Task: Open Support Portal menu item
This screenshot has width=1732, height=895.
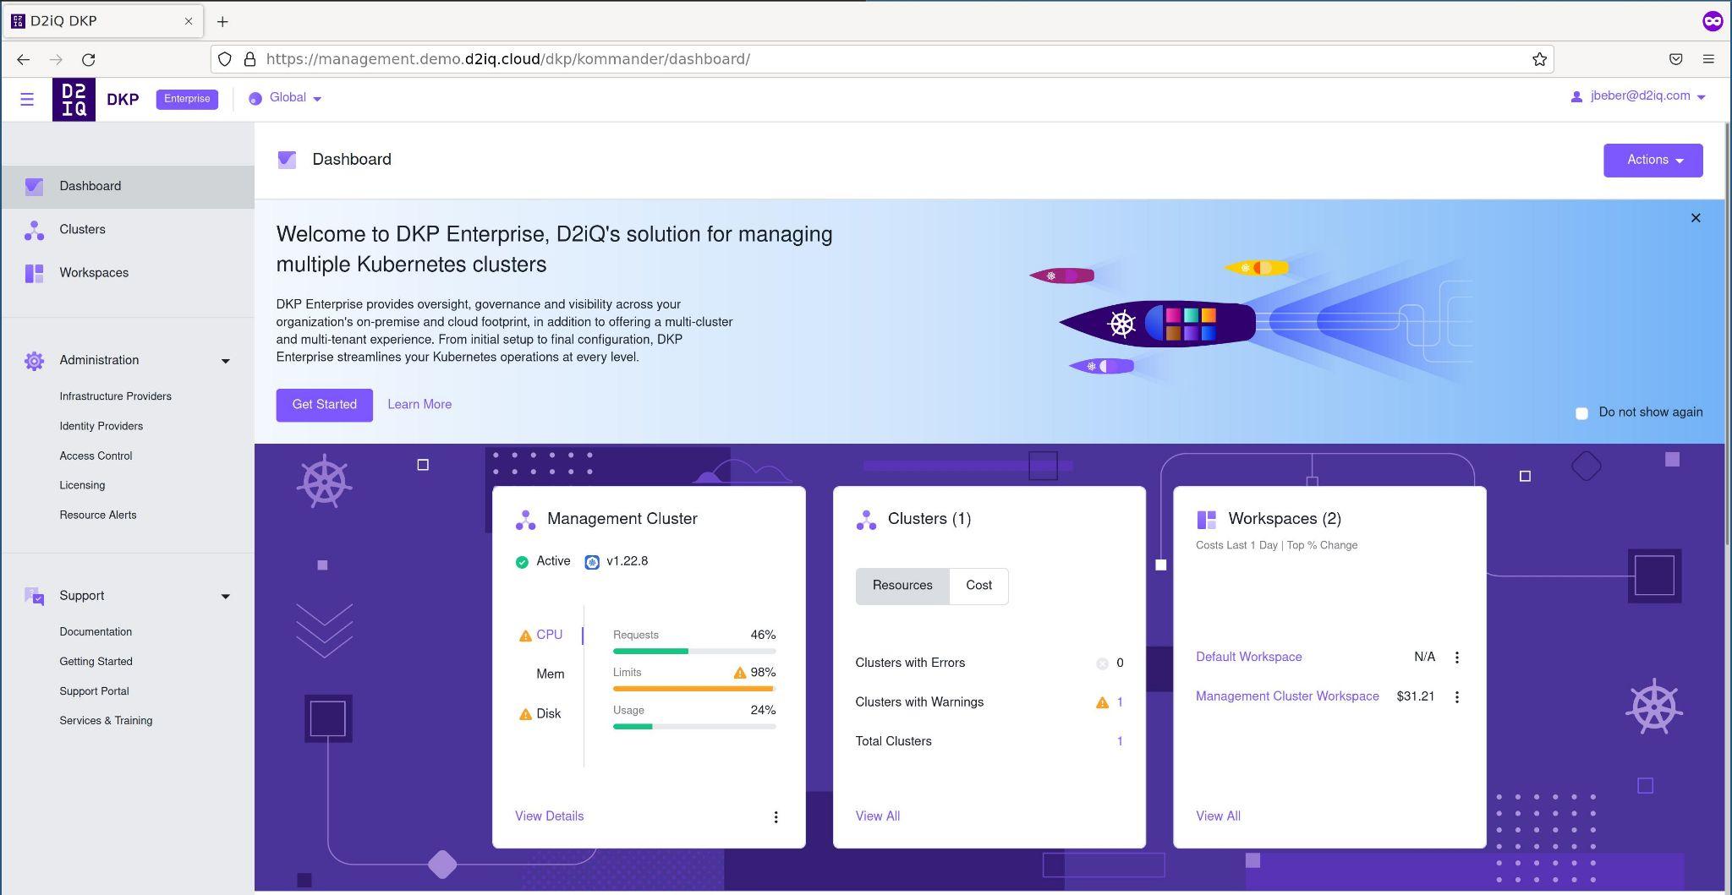Action: tap(94, 691)
